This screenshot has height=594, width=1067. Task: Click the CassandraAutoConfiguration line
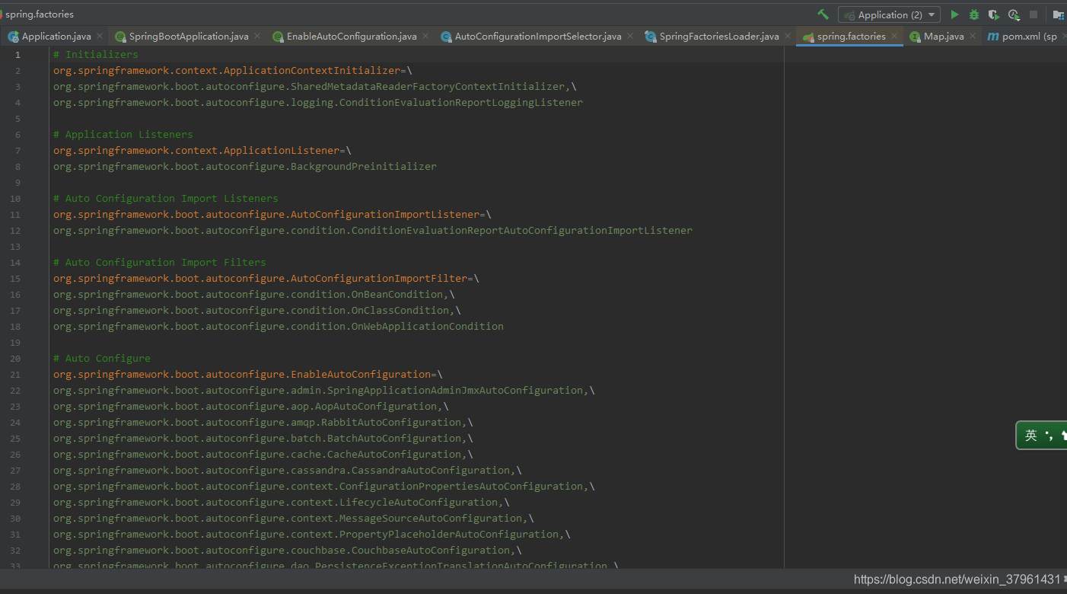[288, 470]
